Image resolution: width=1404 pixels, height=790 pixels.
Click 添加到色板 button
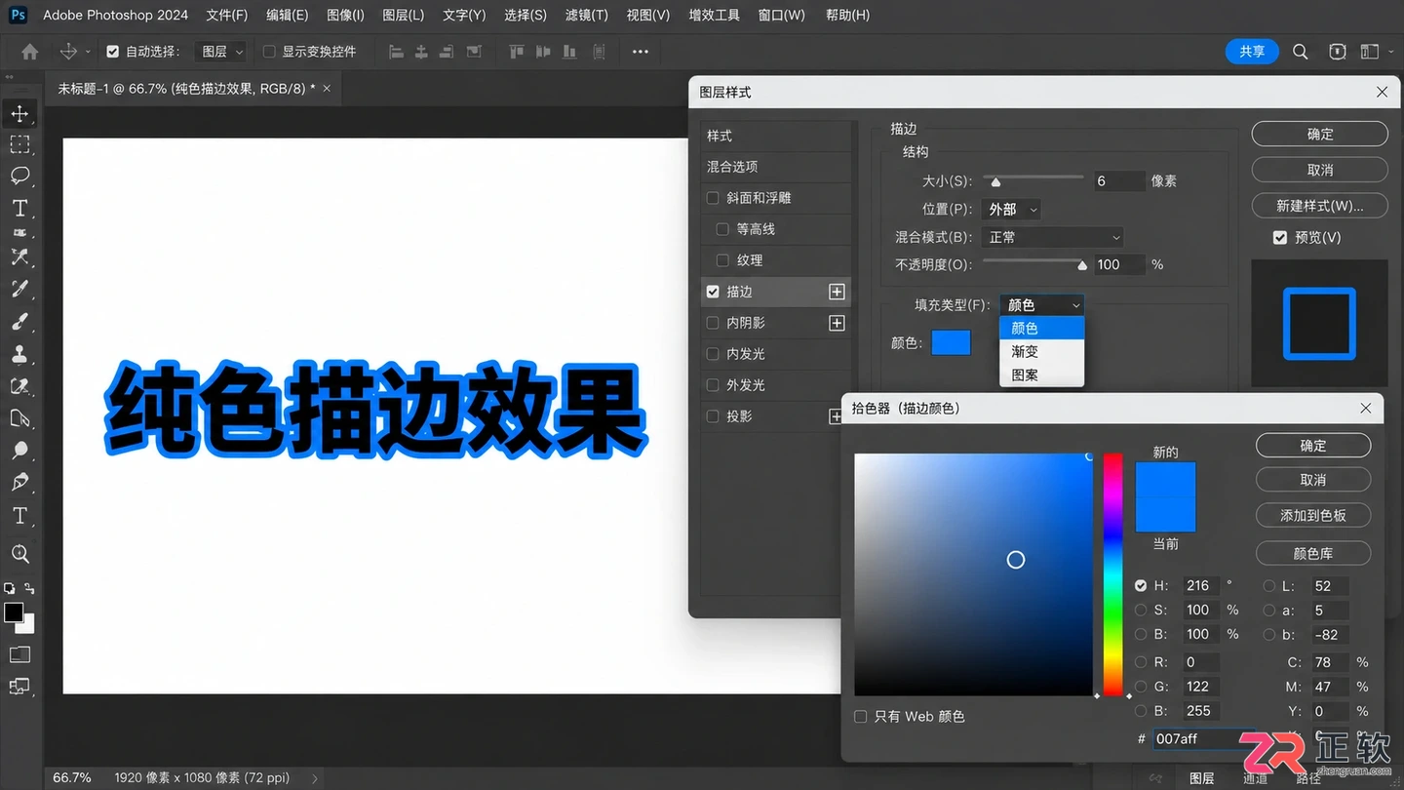pos(1313,515)
